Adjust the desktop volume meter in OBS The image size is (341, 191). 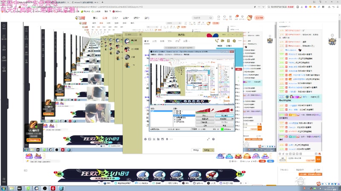[223, 110]
